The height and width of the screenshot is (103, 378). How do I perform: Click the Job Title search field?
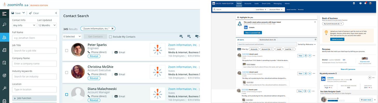click(x=34, y=51)
